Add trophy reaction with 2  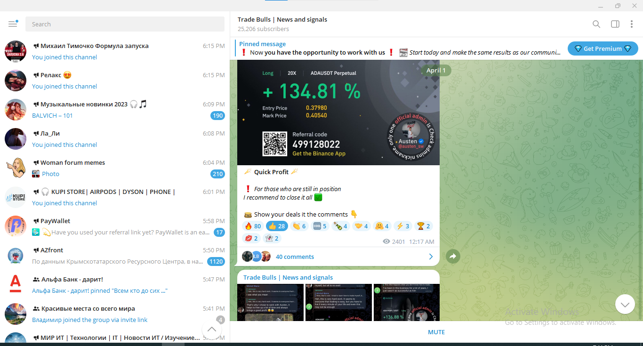coord(424,226)
